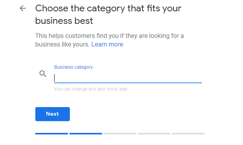Click the floating Business category label

click(x=73, y=67)
